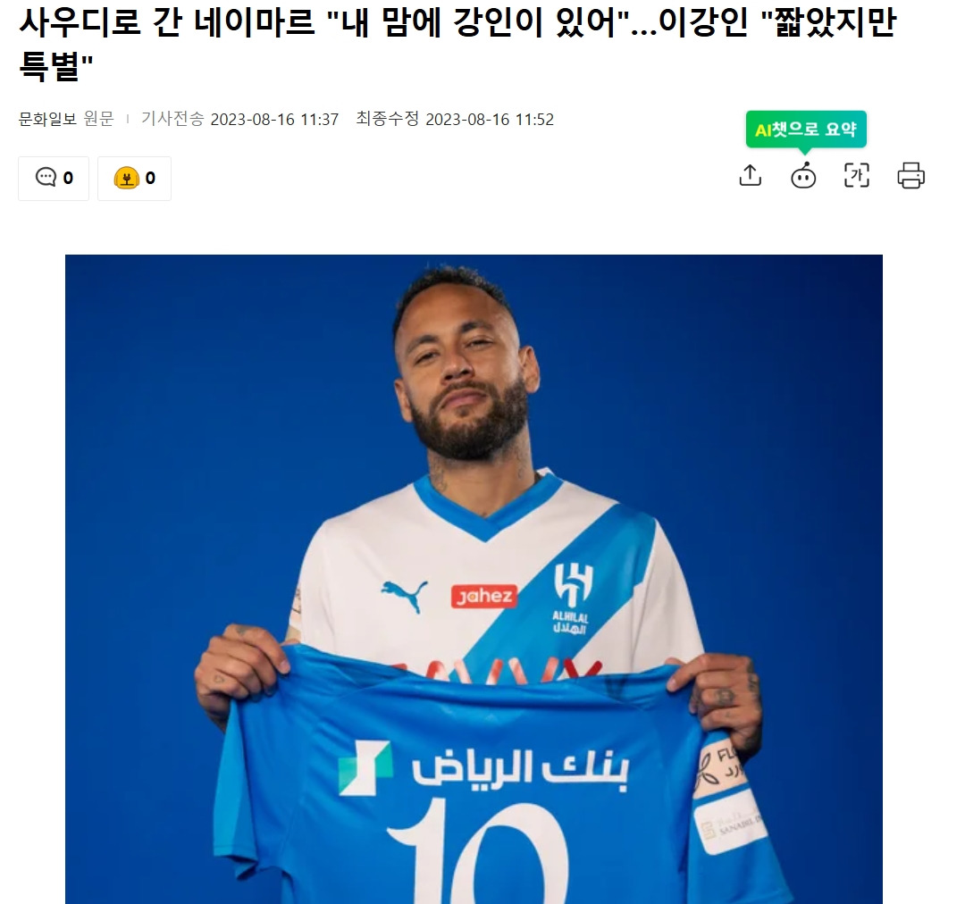Share the article via upload arrow icon

tap(750, 176)
